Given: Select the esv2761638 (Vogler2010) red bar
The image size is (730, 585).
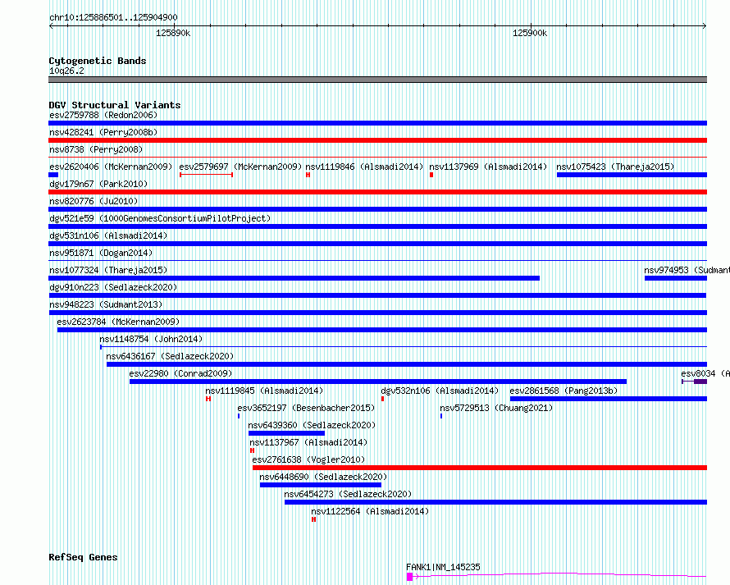Looking at the screenshot, I should coord(480,468).
